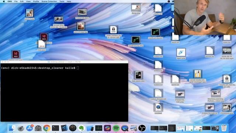Image resolution: width=236 pixels, height=133 pixels.
Task: Open the Apple menu
Action: 4,1
